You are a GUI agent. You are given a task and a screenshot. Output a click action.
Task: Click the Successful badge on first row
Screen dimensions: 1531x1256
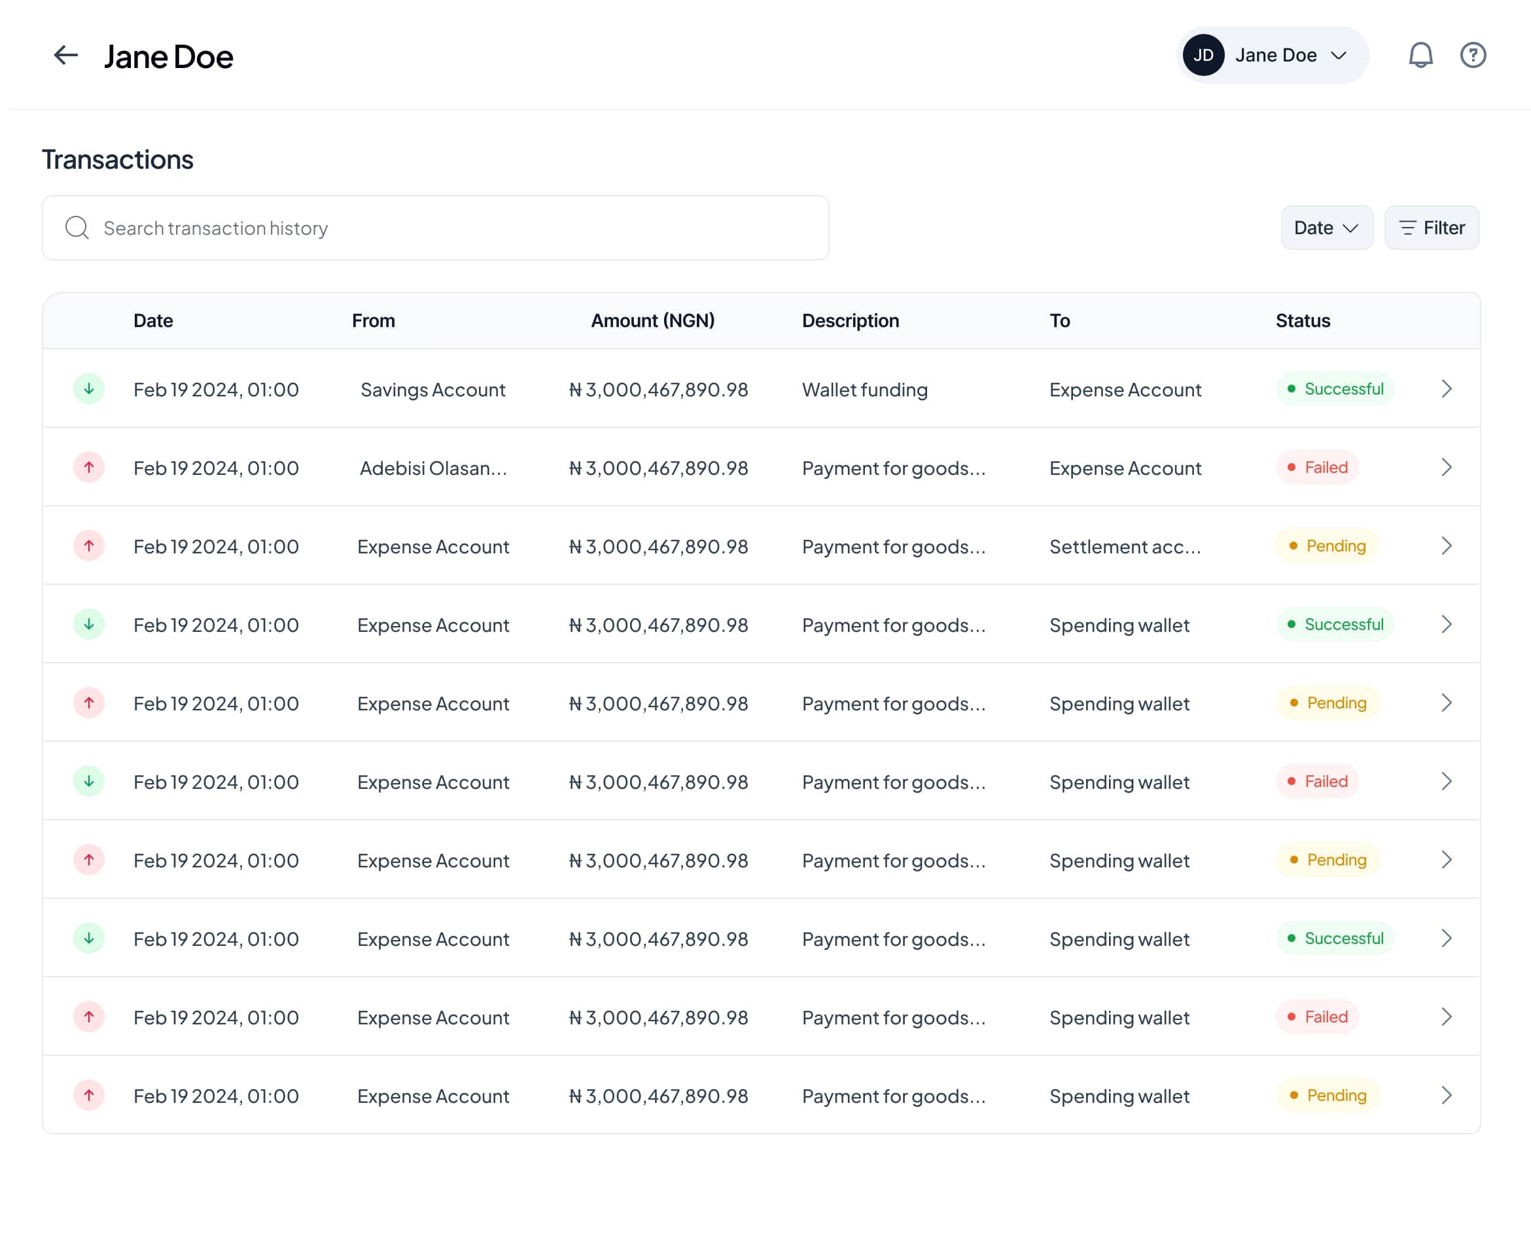click(1335, 389)
